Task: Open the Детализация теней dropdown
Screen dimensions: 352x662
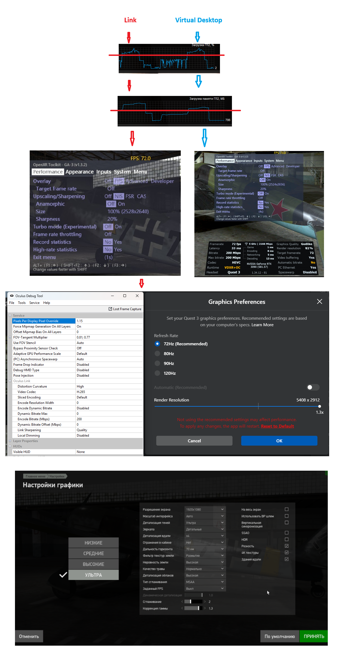Action: 205,523
